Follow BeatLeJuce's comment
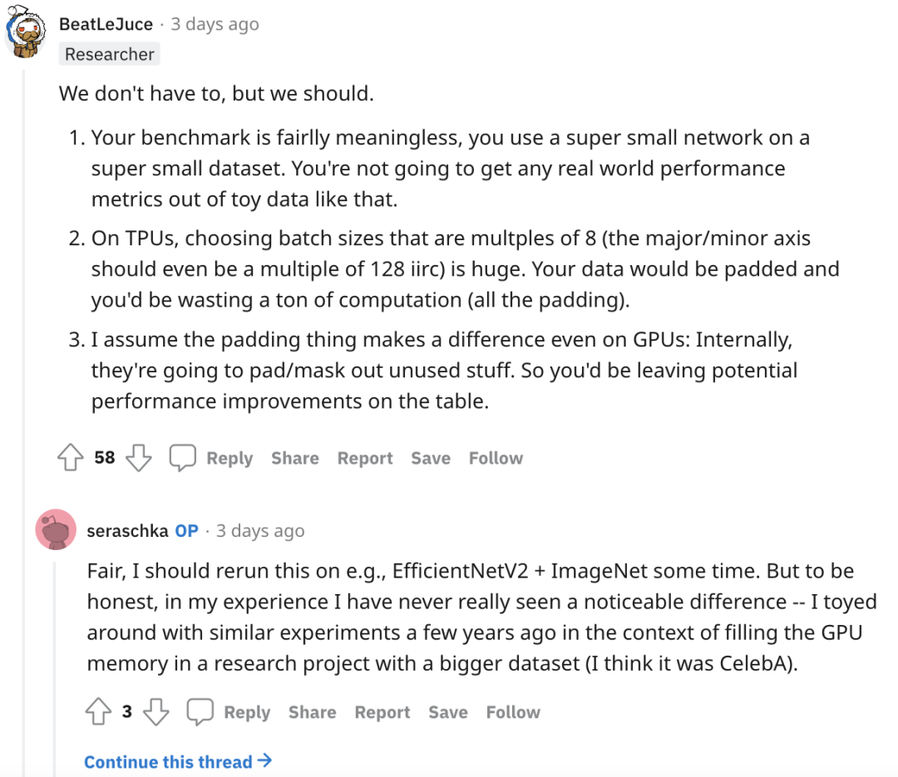The image size is (898, 777). pos(496,458)
